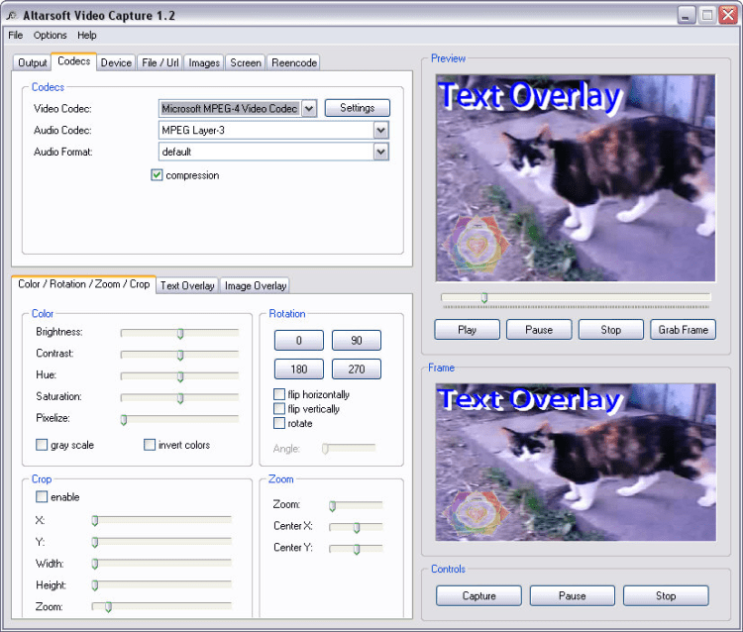Tick the flip horizontally option
The width and height of the screenshot is (743, 632).
(279, 394)
